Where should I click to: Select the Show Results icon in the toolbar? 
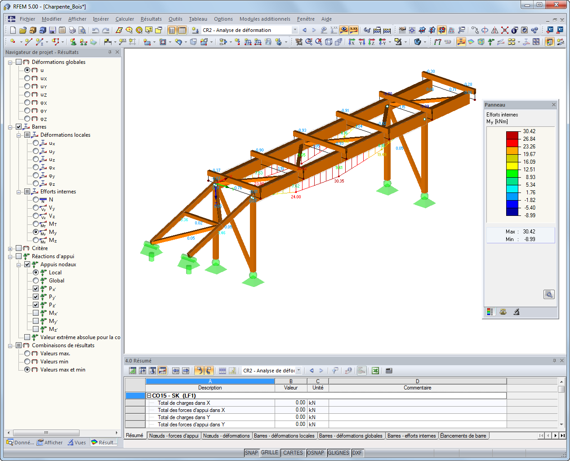pos(343,30)
